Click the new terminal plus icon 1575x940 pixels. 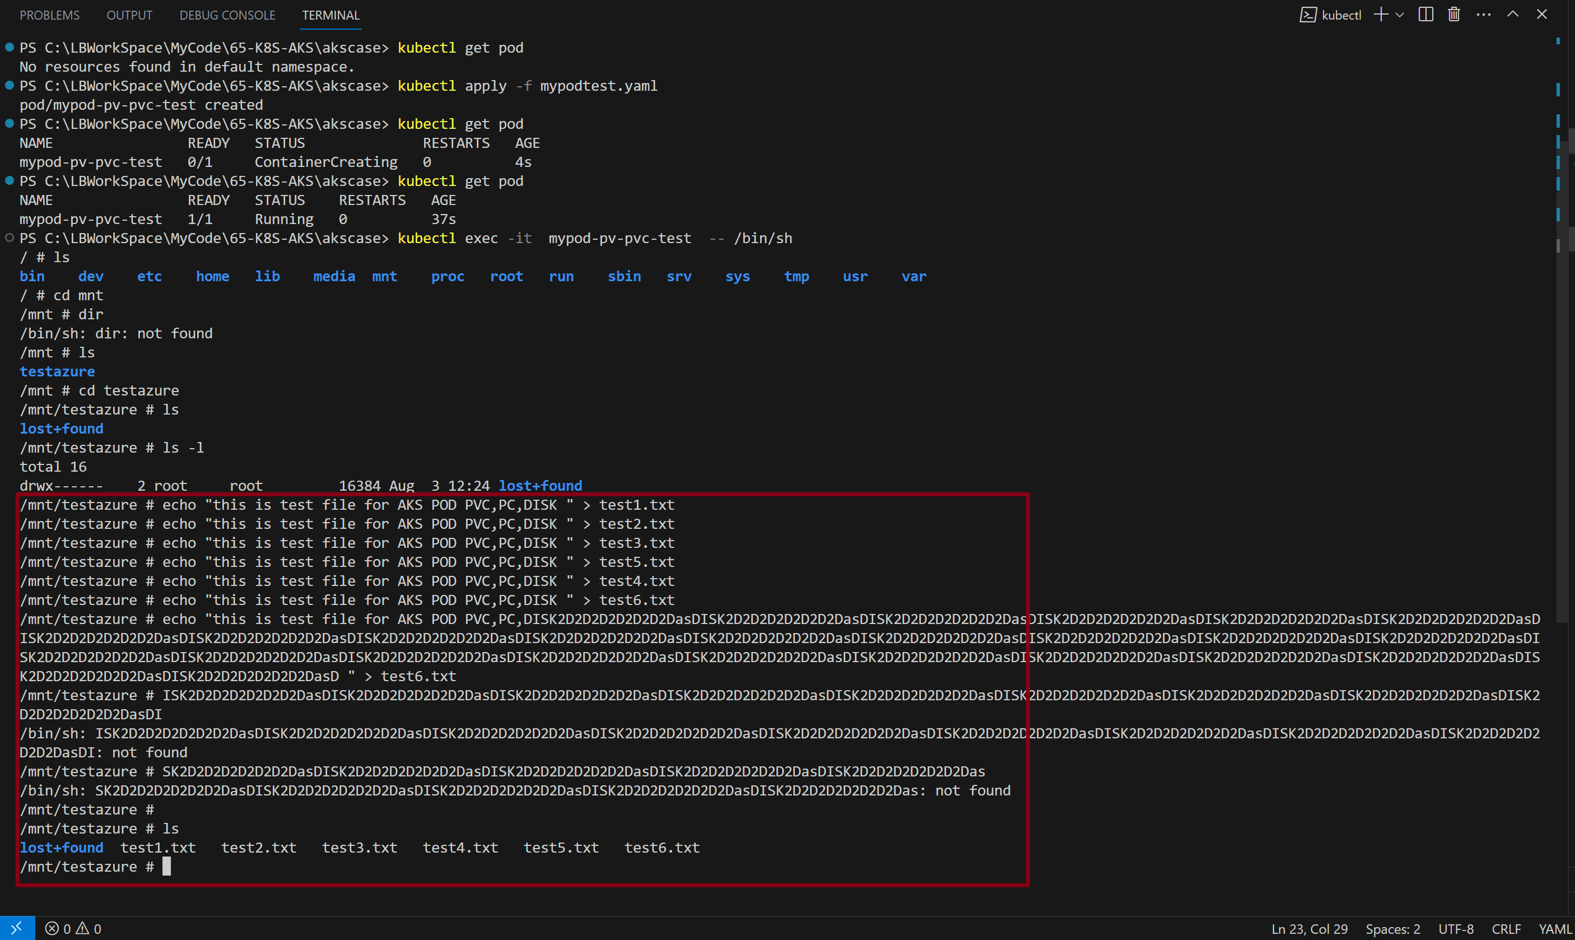1387,13
